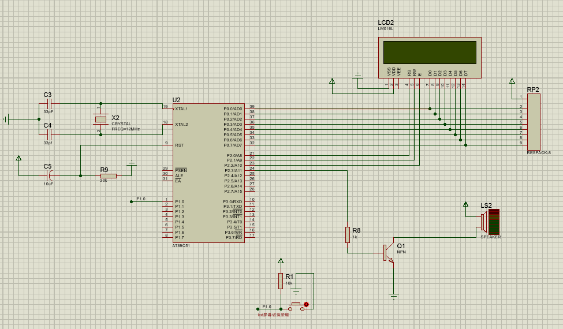
Task: Click the junction dot on the RST wire
Action: pos(80,176)
